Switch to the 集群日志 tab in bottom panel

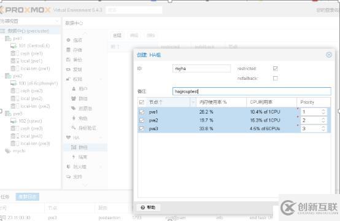(28, 196)
